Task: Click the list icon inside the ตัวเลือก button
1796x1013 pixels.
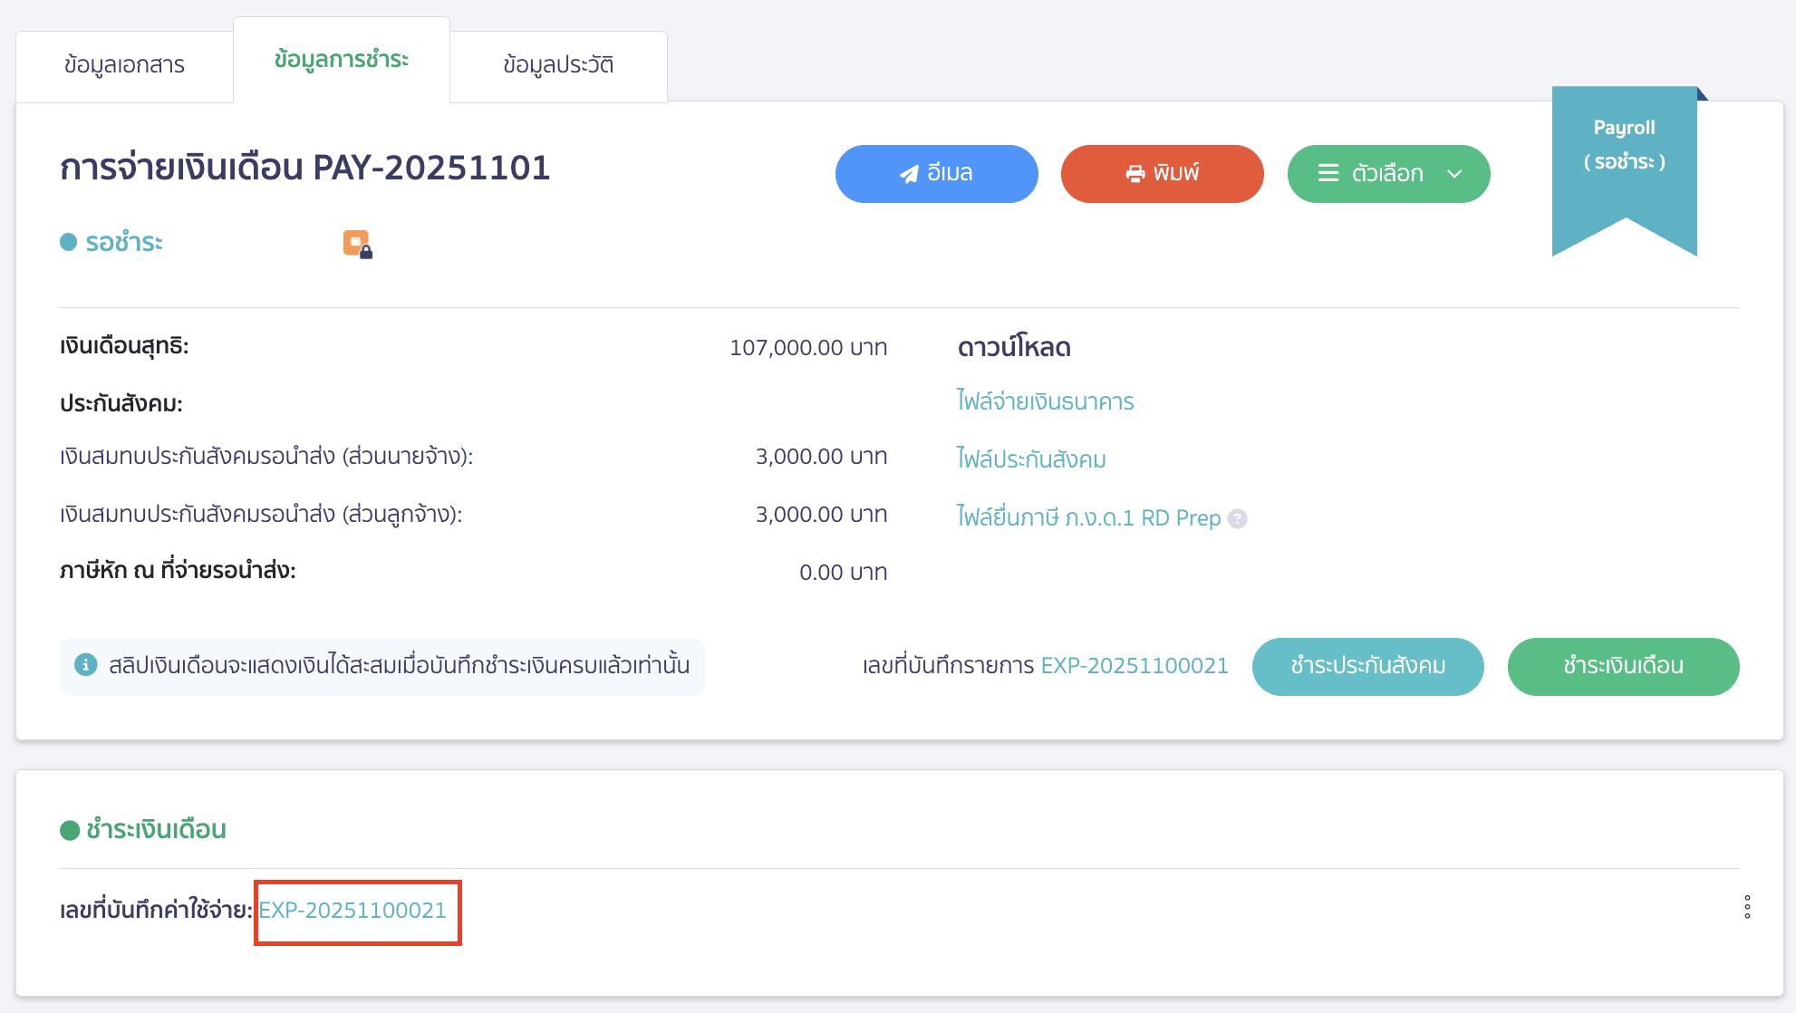Action: (1328, 173)
